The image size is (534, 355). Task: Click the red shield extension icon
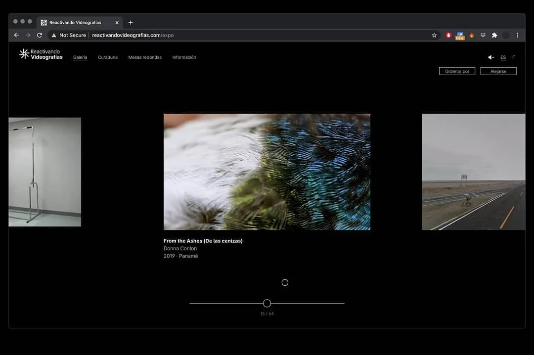click(448, 35)
